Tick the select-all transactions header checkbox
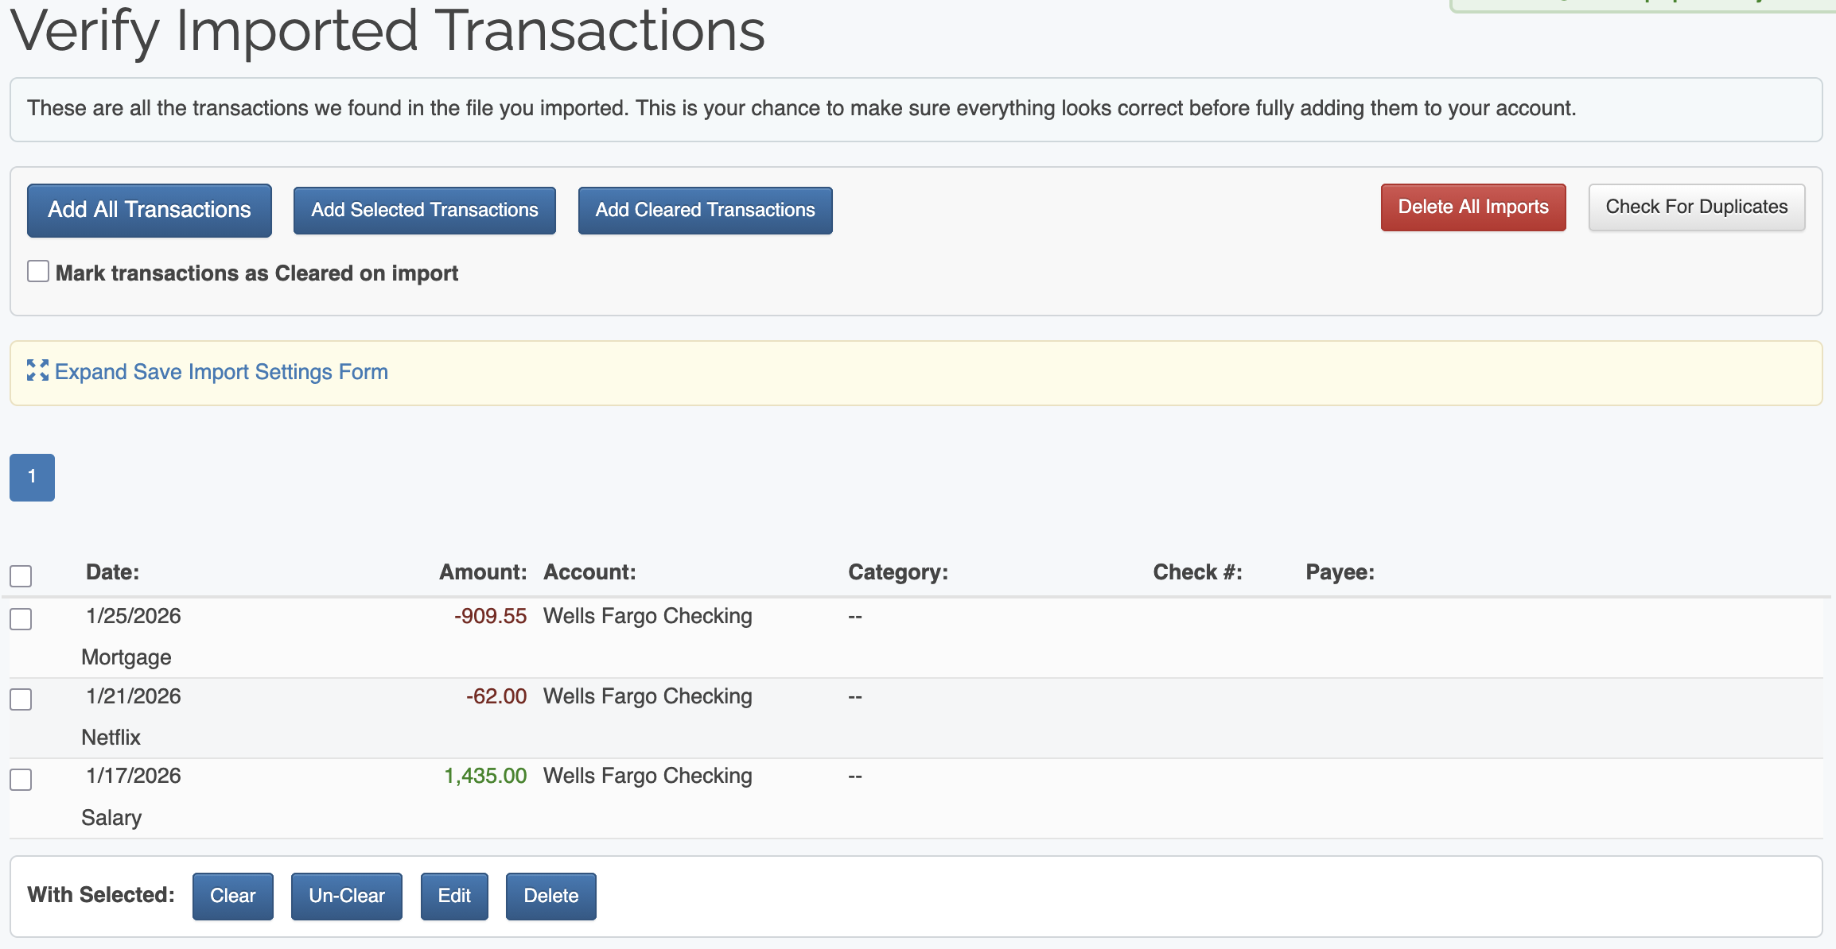1836x949 pixels. [x=21, y=576]
